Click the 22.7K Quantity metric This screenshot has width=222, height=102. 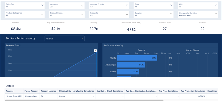pos(94,29)
